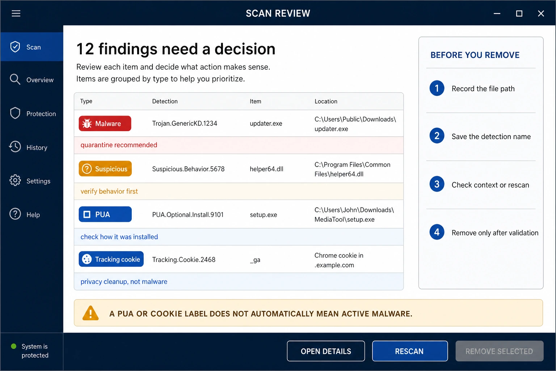Click the helper64.dll item cell

(x=266, y=169)
